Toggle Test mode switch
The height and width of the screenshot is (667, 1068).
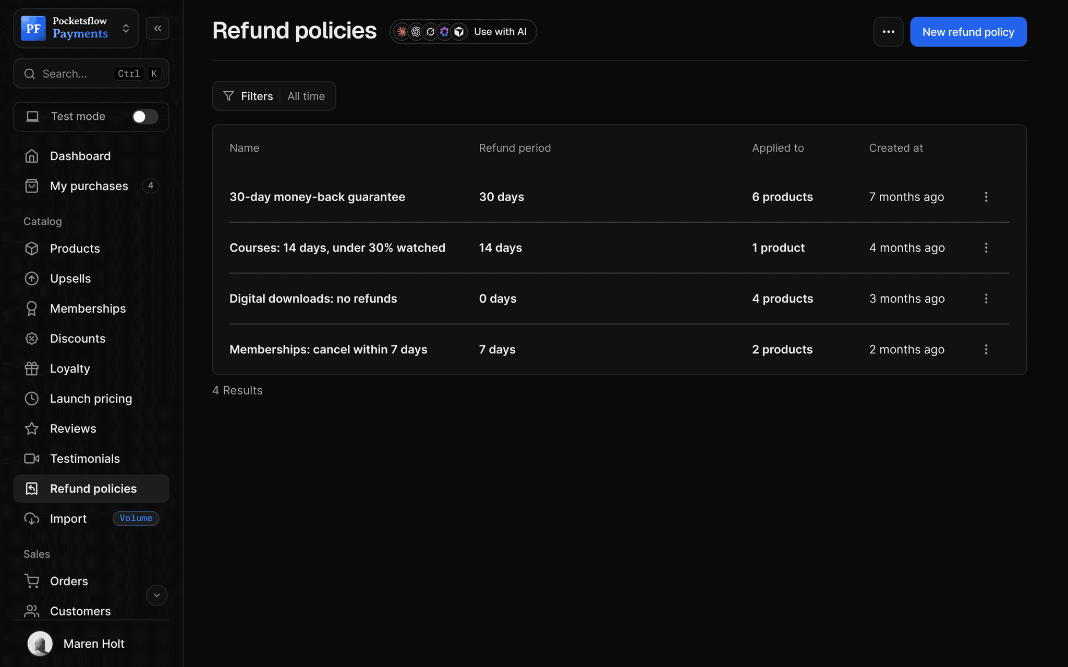(145, 117)
